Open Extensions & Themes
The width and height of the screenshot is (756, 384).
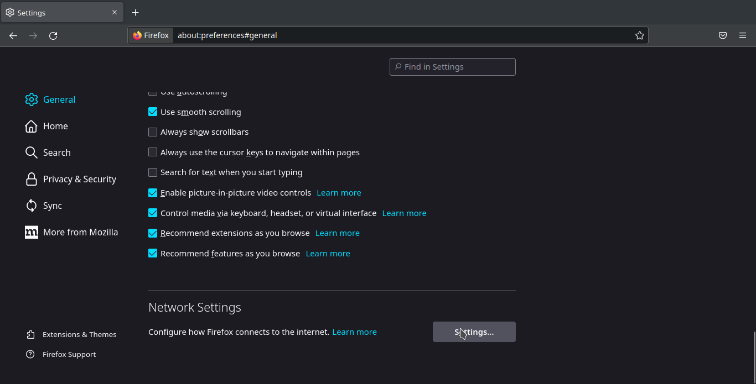click(x=79, y=334)
